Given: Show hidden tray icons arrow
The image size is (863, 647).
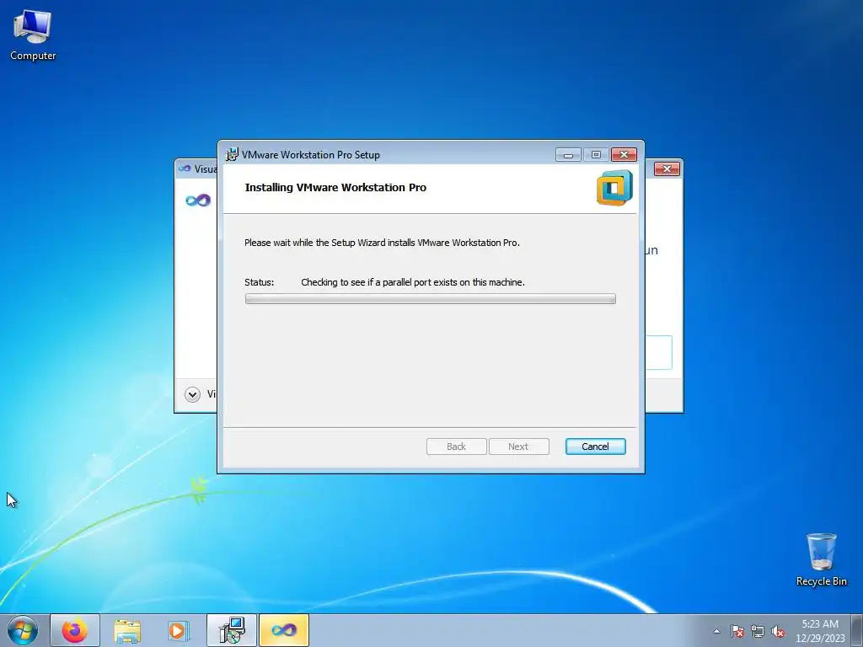Looking at the screenshot, I should click(x=716, y=631).
